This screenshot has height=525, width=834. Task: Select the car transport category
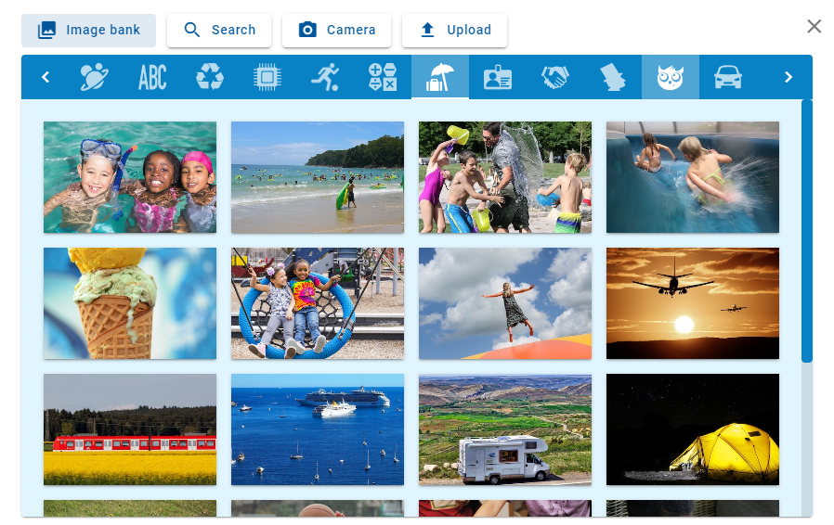(727, 77)
